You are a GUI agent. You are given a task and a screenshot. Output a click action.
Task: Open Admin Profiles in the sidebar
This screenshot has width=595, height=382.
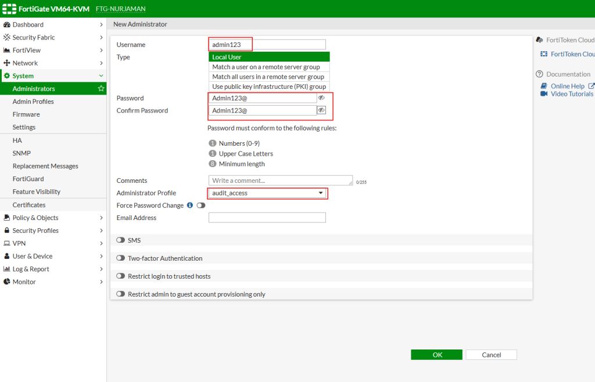tap(33, 102)
